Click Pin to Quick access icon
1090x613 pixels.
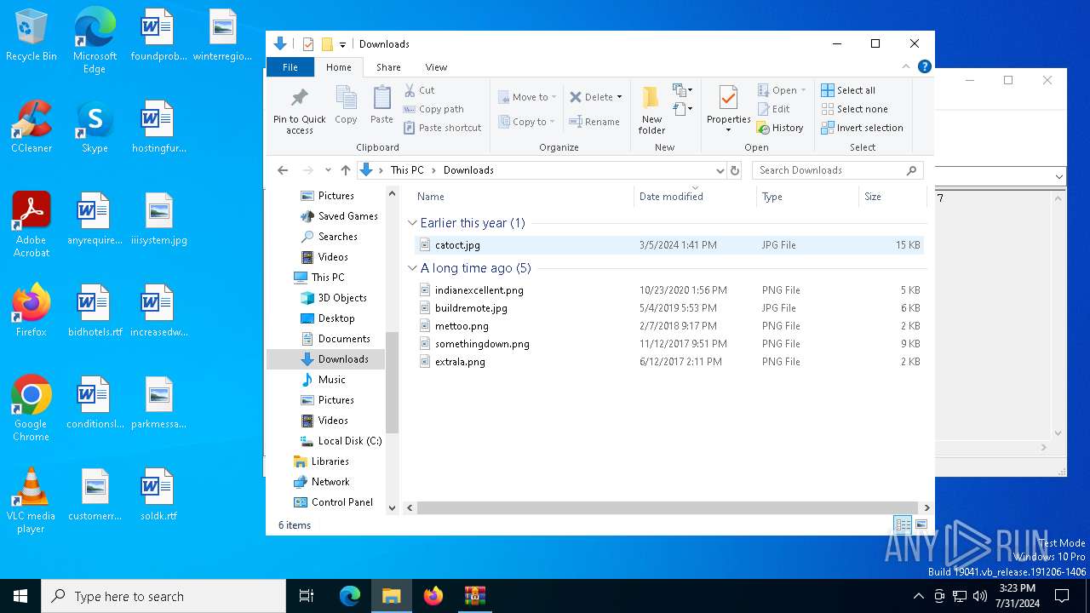(299, 110)
